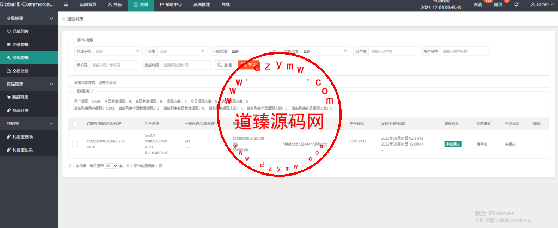
Task: Click the 用户名称 input field
Action: click(x=465, y=51)
